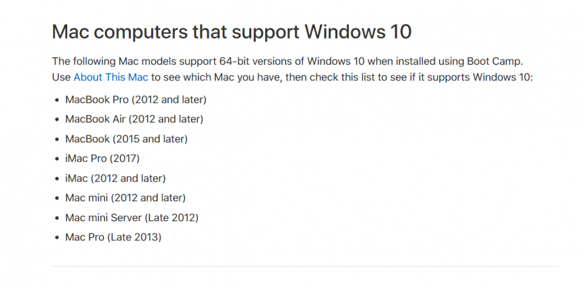
Task: Open the About This Mac link
Action: [x=110, y=77]
